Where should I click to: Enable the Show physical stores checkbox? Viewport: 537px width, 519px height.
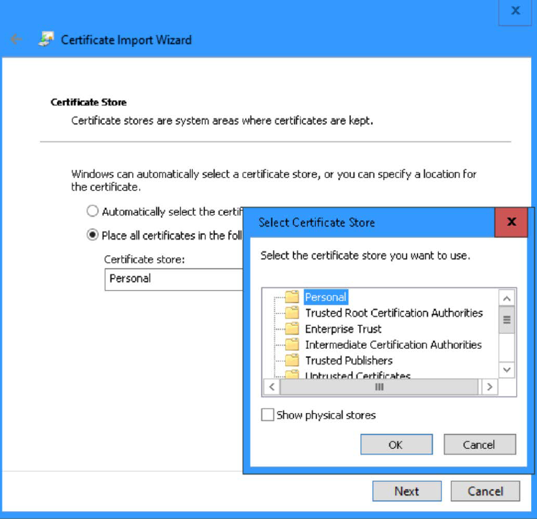[268, 415]
